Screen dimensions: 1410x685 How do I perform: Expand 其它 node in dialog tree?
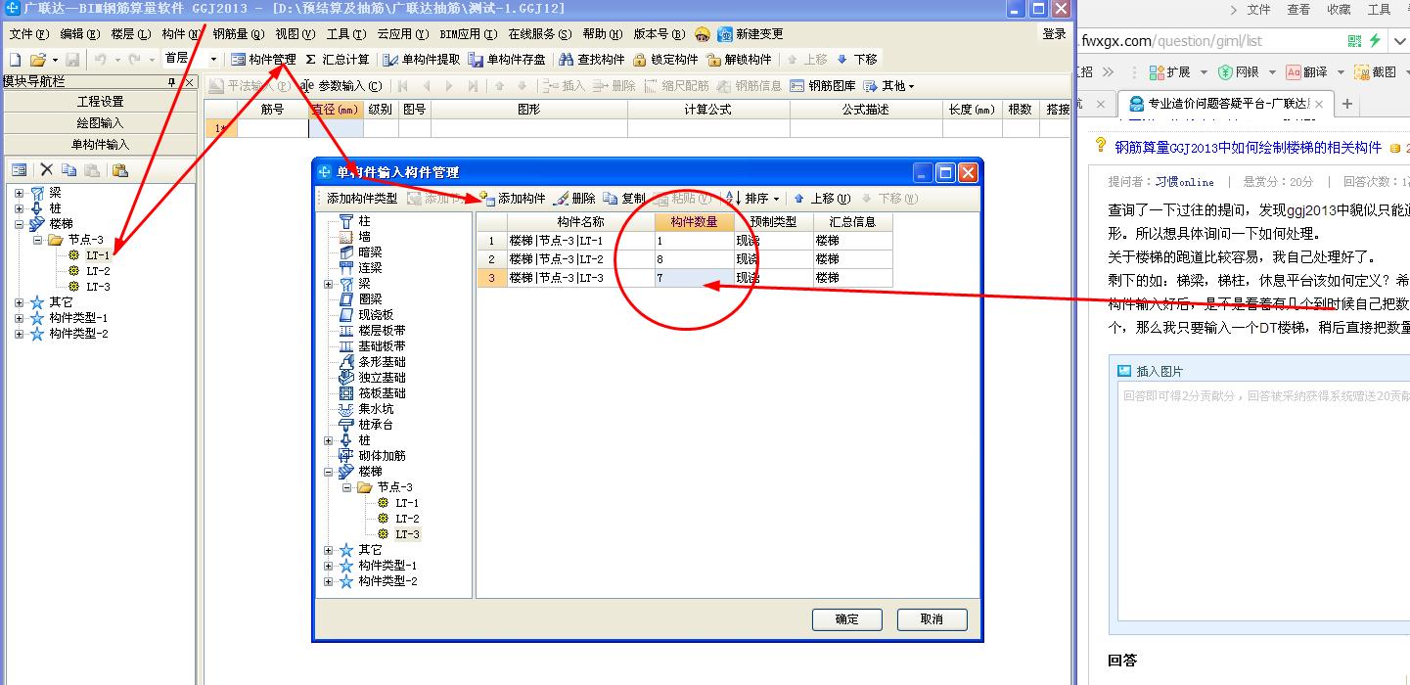330,549
